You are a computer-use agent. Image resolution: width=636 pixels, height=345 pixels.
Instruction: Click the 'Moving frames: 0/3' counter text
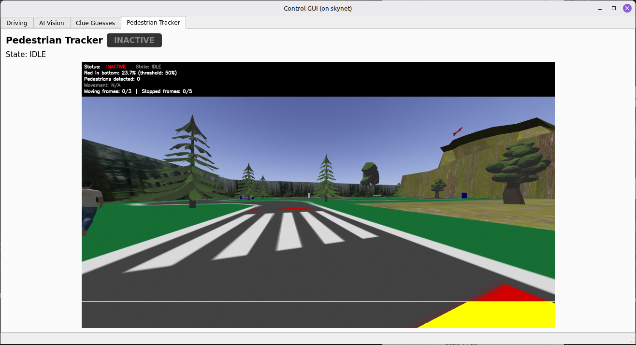(108, 91)
